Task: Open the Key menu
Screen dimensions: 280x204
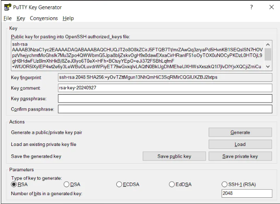Action: click(x=21, y=18)
